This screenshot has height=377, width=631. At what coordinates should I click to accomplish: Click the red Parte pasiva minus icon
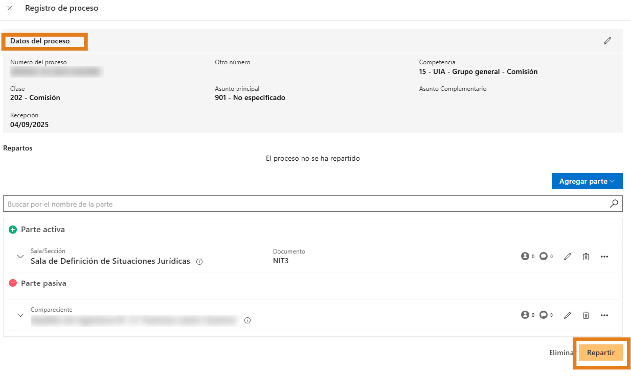pyautogui.click(x=13, y=283)
